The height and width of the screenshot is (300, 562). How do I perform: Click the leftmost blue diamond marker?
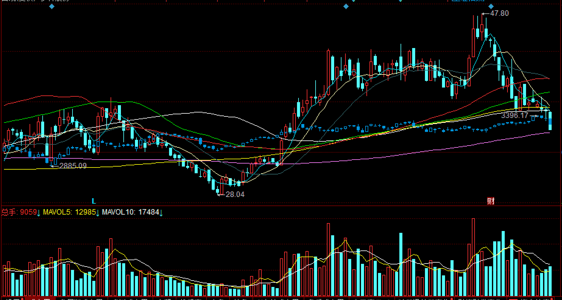pyautogui.click(x=52, y=6)
